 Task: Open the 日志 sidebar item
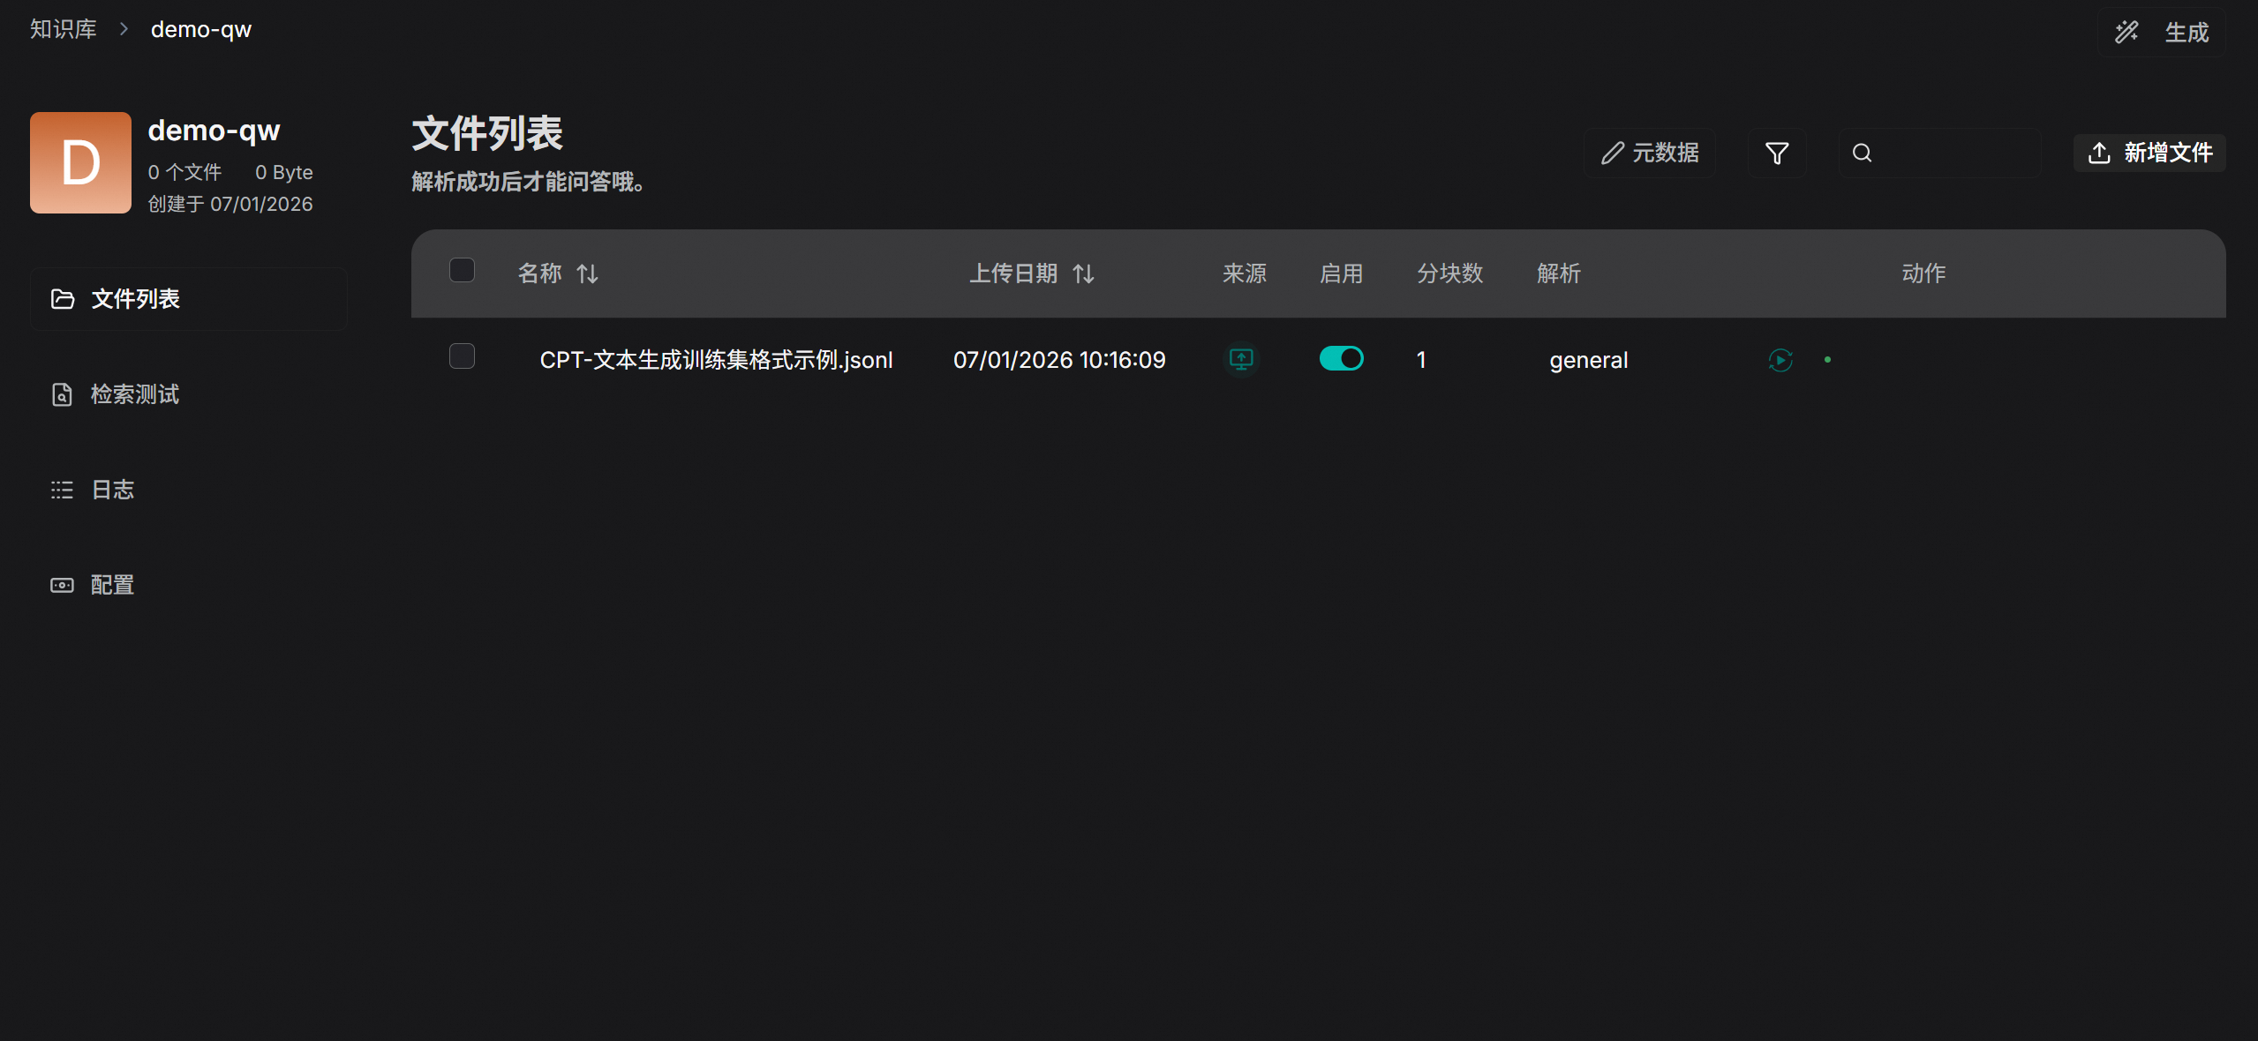112,490
